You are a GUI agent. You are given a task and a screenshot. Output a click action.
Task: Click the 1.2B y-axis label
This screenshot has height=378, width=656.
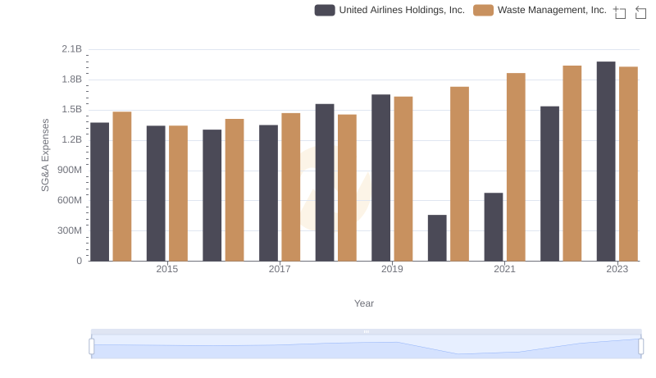tap(72, 139)
